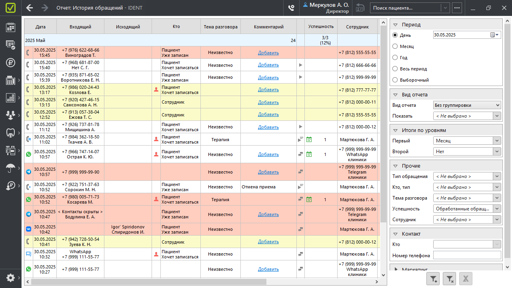Open the patients group sidebar icon

pos(10,115)
